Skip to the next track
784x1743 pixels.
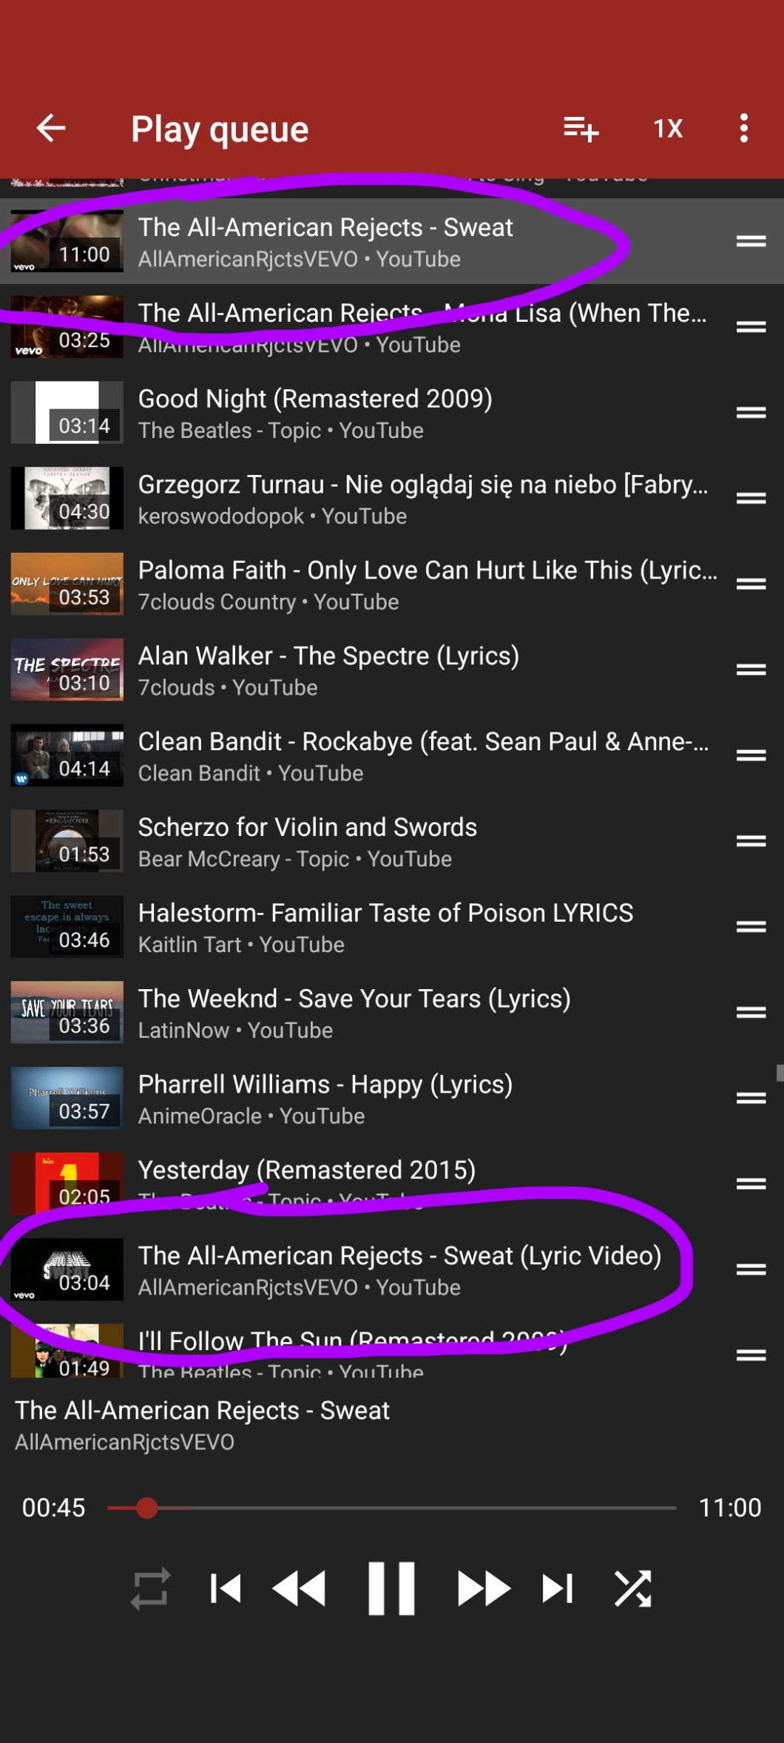558,1588
